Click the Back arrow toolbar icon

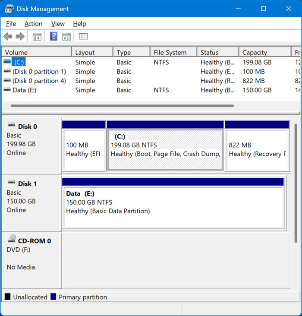click(x=8, y=37)
